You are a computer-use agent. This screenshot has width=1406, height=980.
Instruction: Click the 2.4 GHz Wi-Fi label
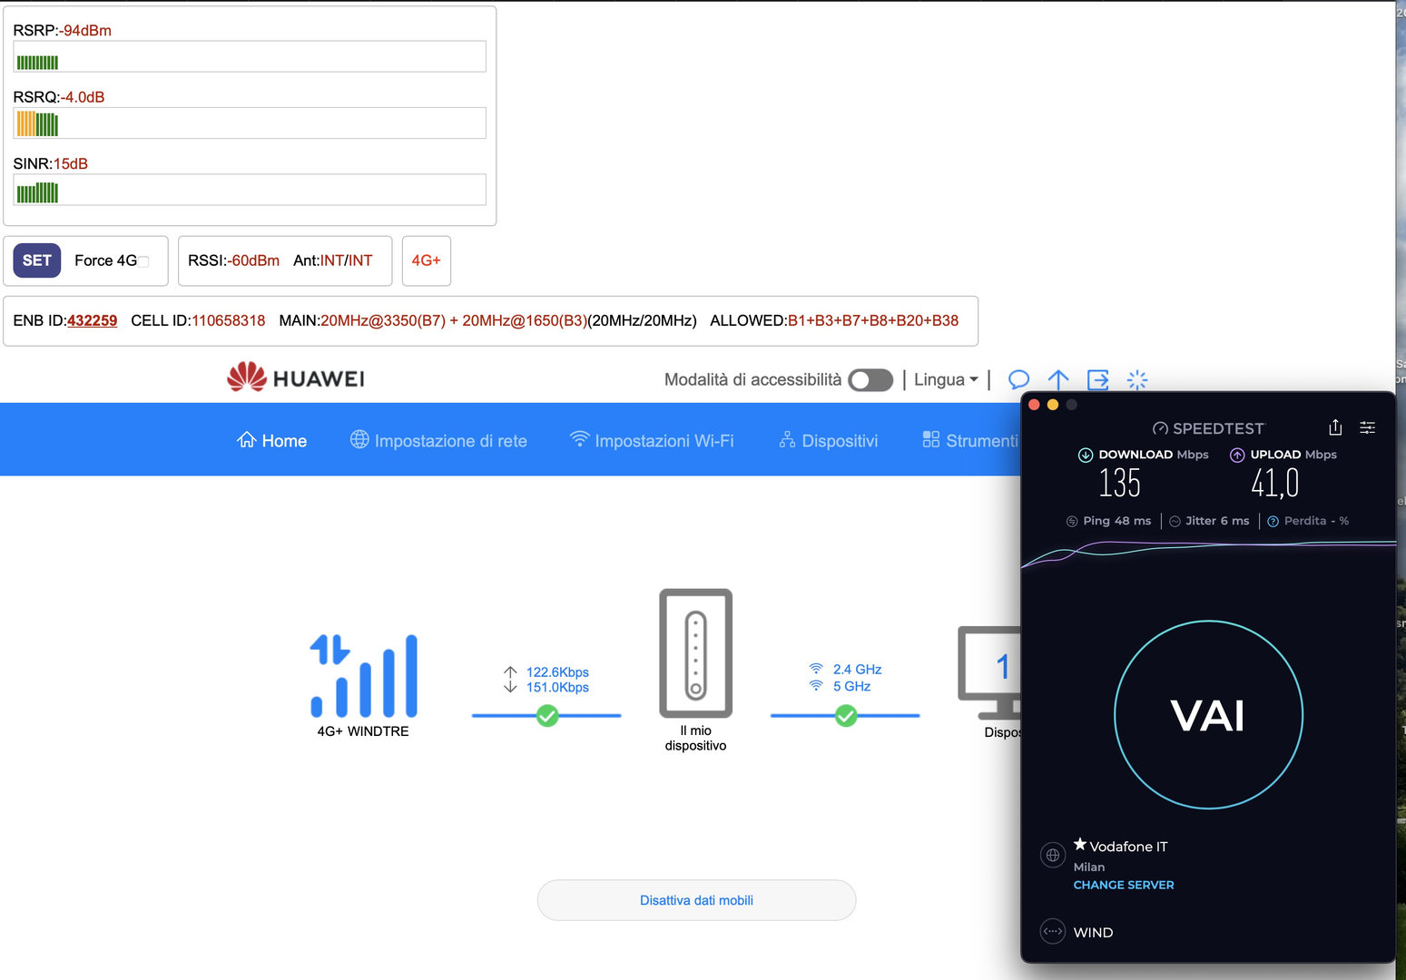click(x=857, y=669)
